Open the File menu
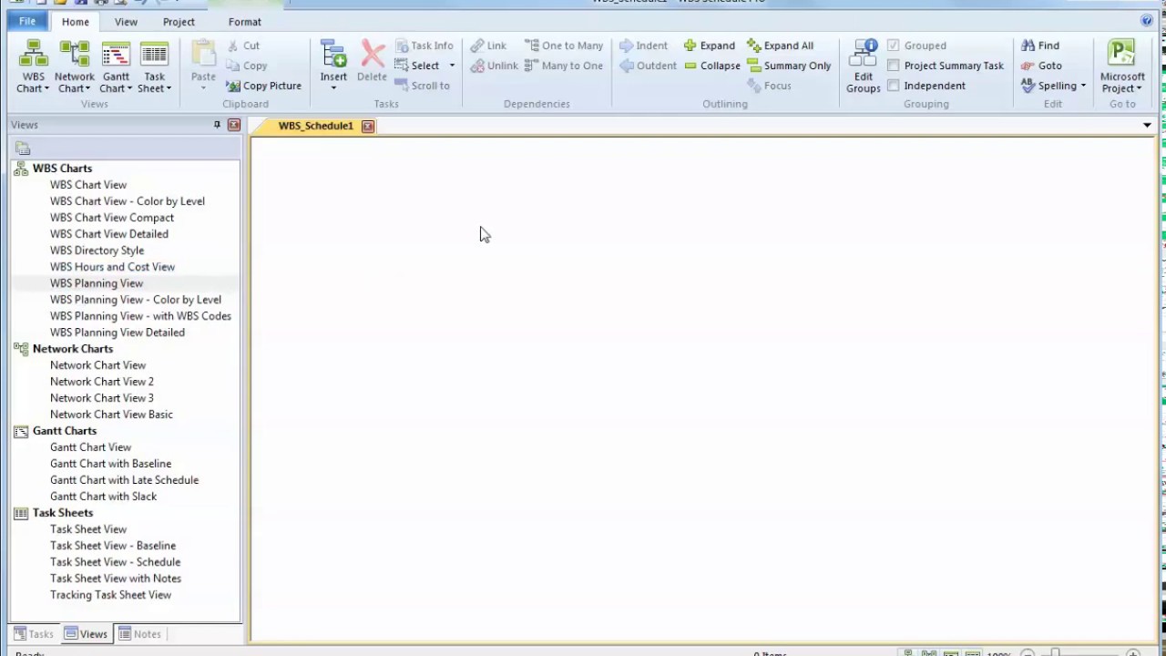This screenshot has height=656, width=1166. tap(27, 21)
